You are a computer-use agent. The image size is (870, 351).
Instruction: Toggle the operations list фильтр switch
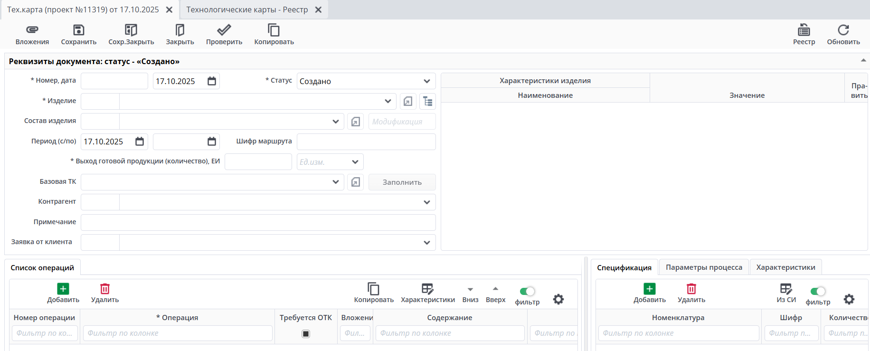click(527, 292)
